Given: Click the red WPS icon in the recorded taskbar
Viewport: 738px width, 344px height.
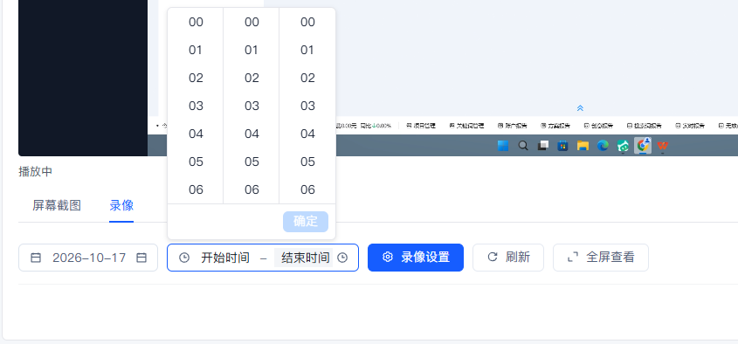Looking at the screenshot, I should click(663, 146).
